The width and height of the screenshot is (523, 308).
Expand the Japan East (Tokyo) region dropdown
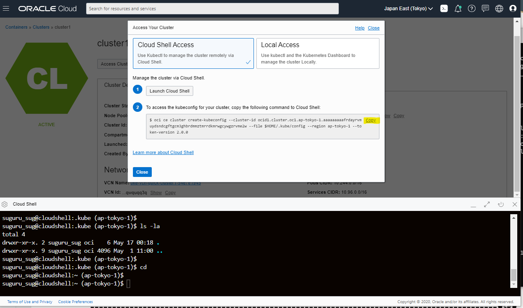408,9
